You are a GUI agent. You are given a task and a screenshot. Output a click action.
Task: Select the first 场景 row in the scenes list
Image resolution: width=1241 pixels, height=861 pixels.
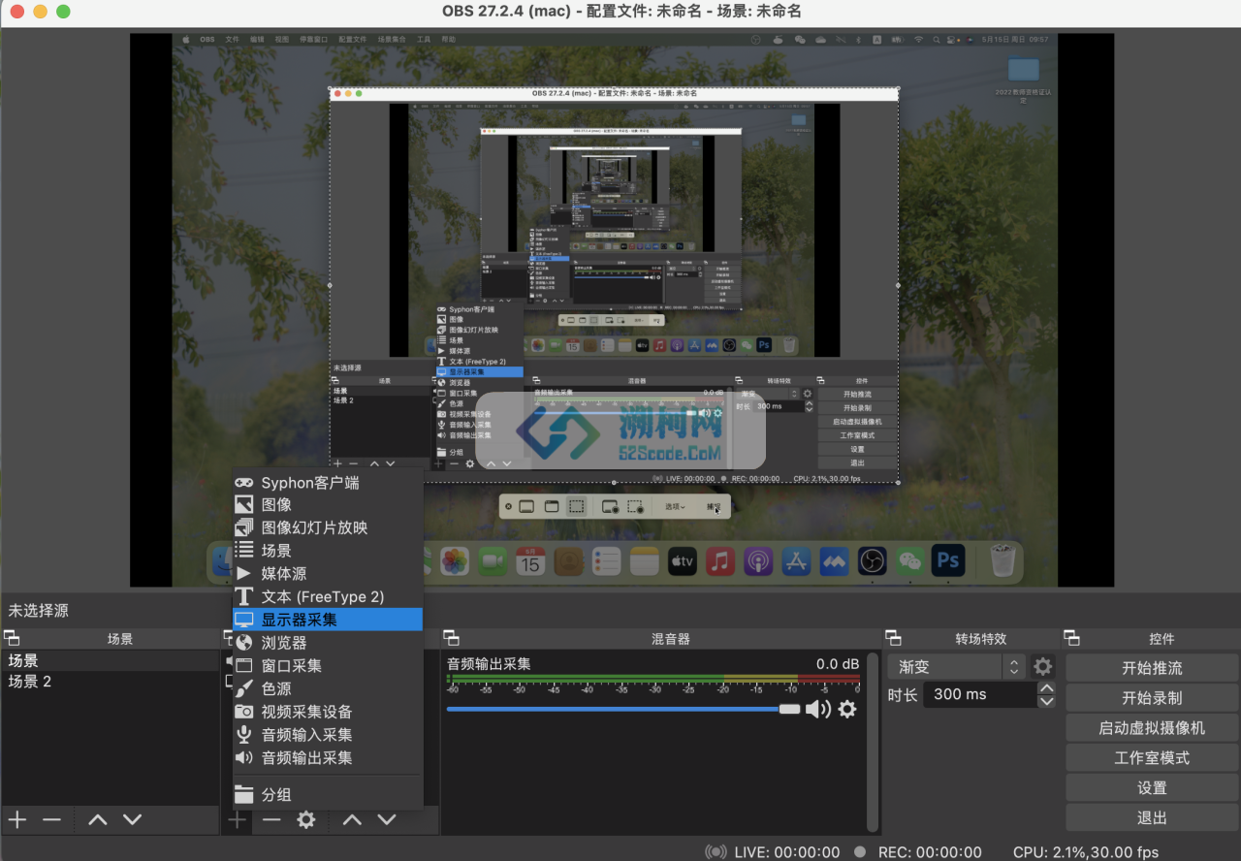point(110,660)
